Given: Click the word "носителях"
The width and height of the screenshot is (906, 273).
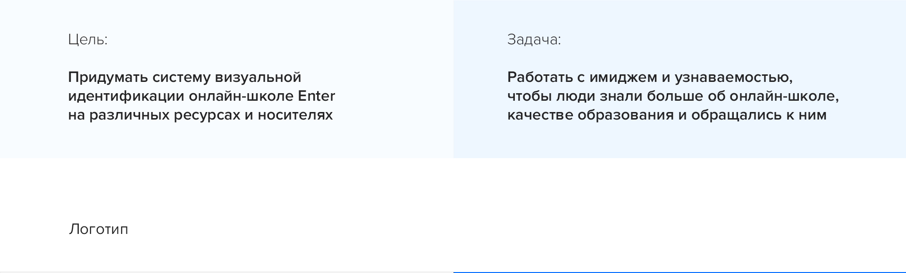Looking at the screenshot, I should point(295,115).
